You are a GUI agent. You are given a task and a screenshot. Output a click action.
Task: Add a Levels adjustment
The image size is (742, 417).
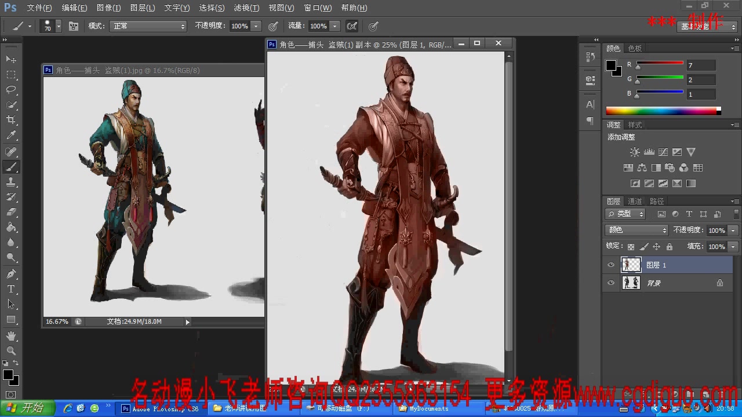click(649, 152)
